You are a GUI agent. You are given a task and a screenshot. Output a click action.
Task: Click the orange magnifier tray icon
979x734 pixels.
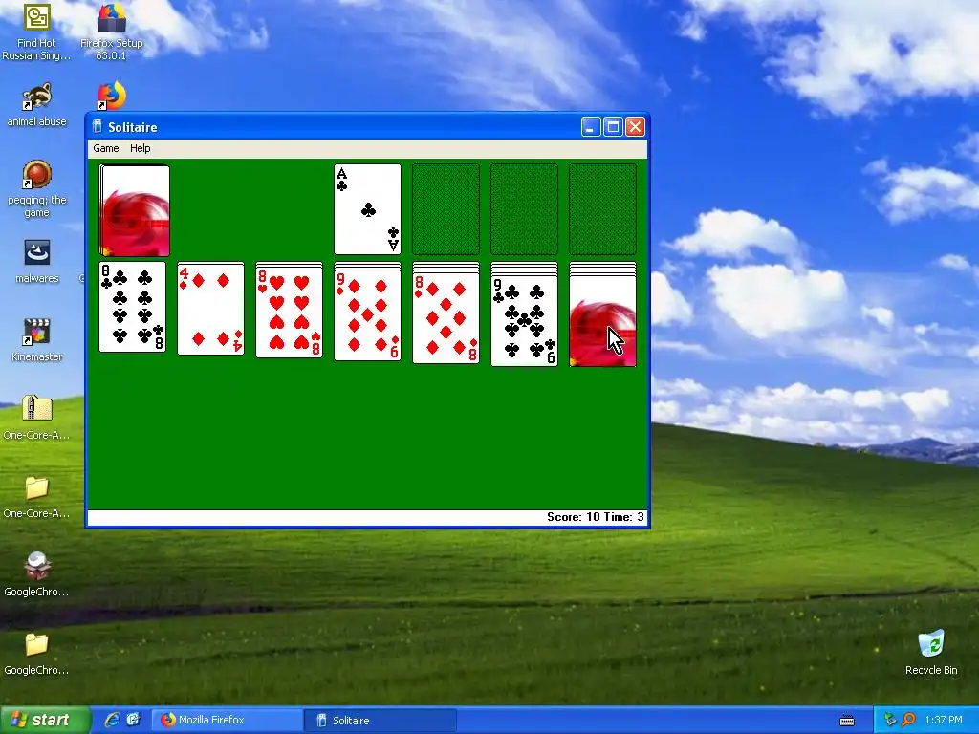908,721
